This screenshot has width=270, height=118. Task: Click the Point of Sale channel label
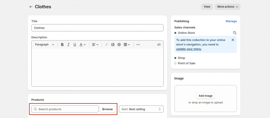(x=186, y=63)
